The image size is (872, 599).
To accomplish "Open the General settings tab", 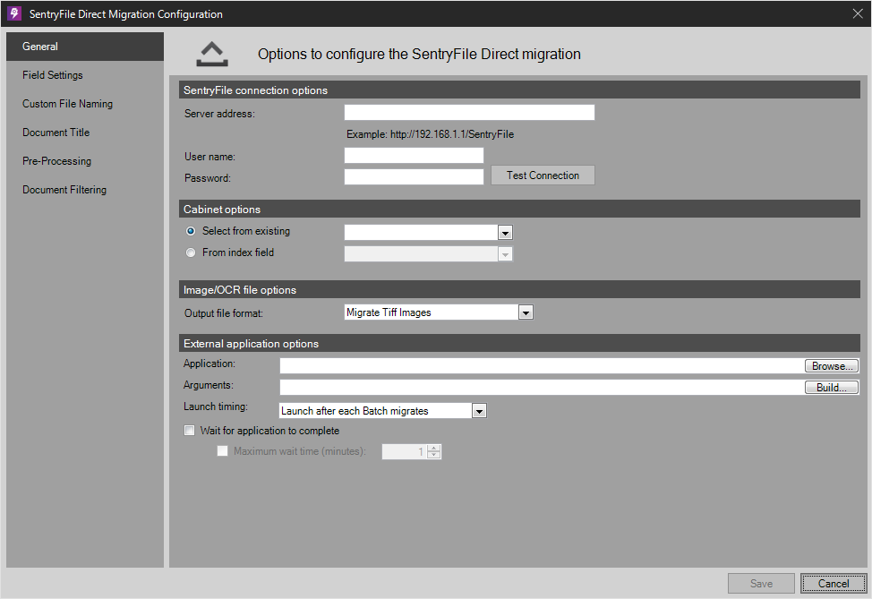I will tap(85, 47).
